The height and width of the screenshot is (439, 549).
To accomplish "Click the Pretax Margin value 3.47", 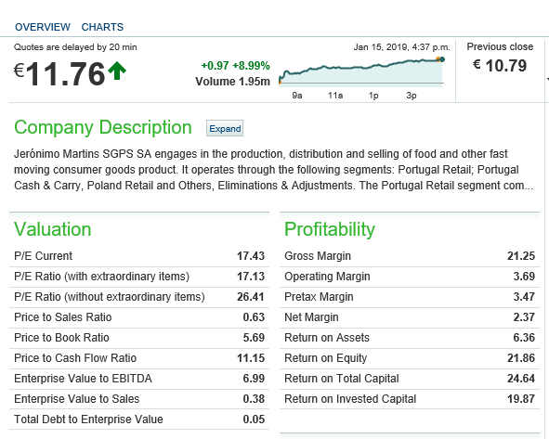I will pos(524,297).
